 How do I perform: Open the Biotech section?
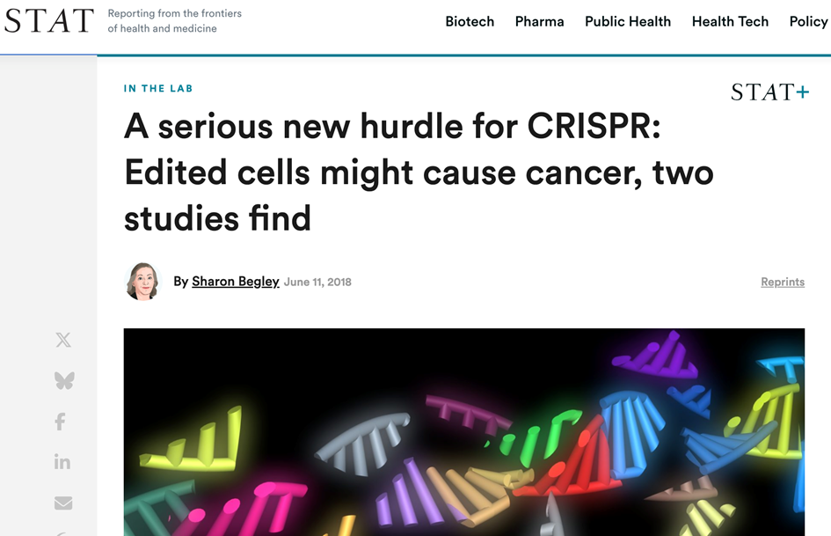[x=470, y=21]
